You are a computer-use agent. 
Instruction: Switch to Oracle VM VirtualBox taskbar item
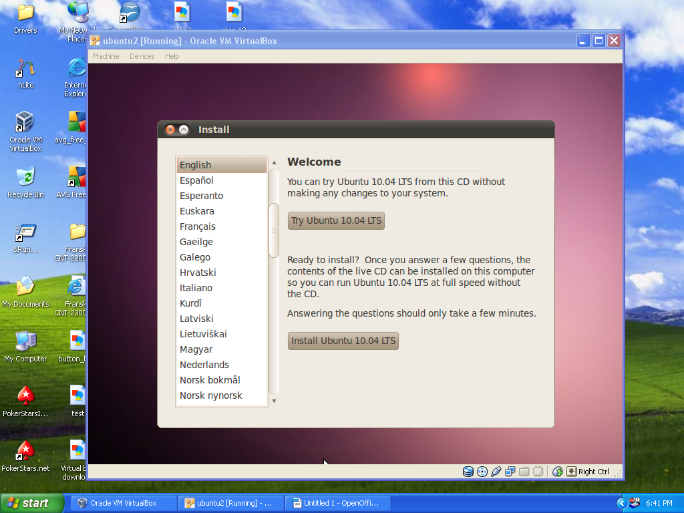tap(124, 503)
